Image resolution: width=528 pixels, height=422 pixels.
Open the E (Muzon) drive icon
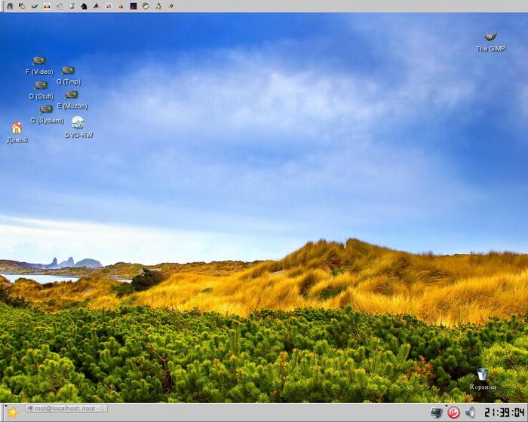coord(72,95)
